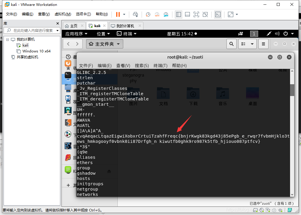Screen dimensions: 301x215
Task: Select the 音乐 folder in file manager
Action: 223,97
